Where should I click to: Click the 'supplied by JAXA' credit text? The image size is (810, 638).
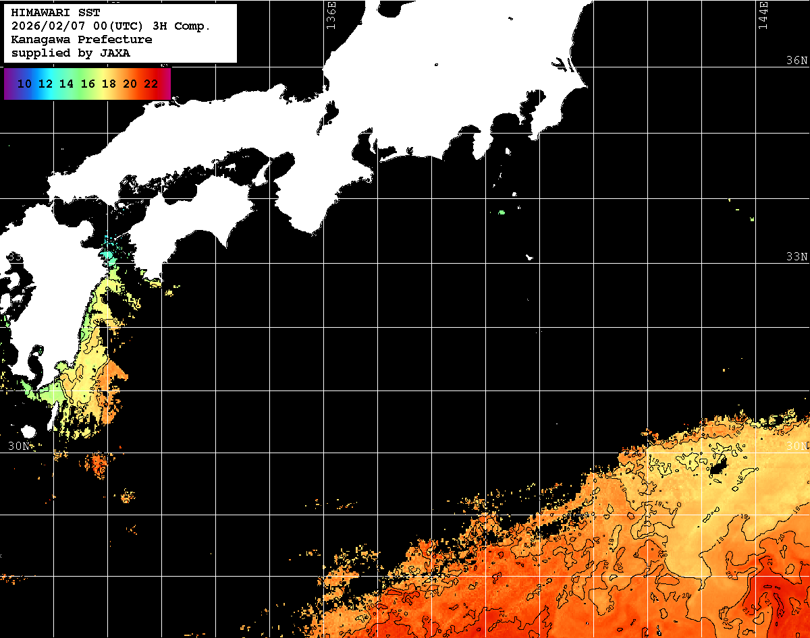pyautogui.click(x=70, y=53)
